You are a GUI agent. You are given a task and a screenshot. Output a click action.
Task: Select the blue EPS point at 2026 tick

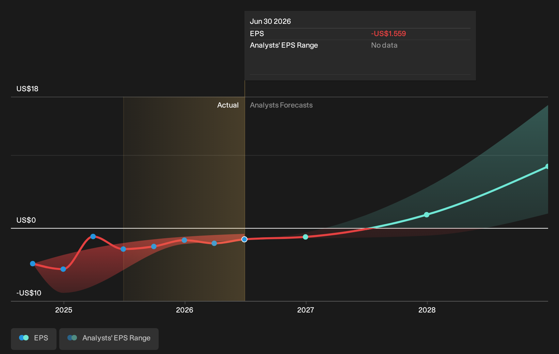point(184,240)
